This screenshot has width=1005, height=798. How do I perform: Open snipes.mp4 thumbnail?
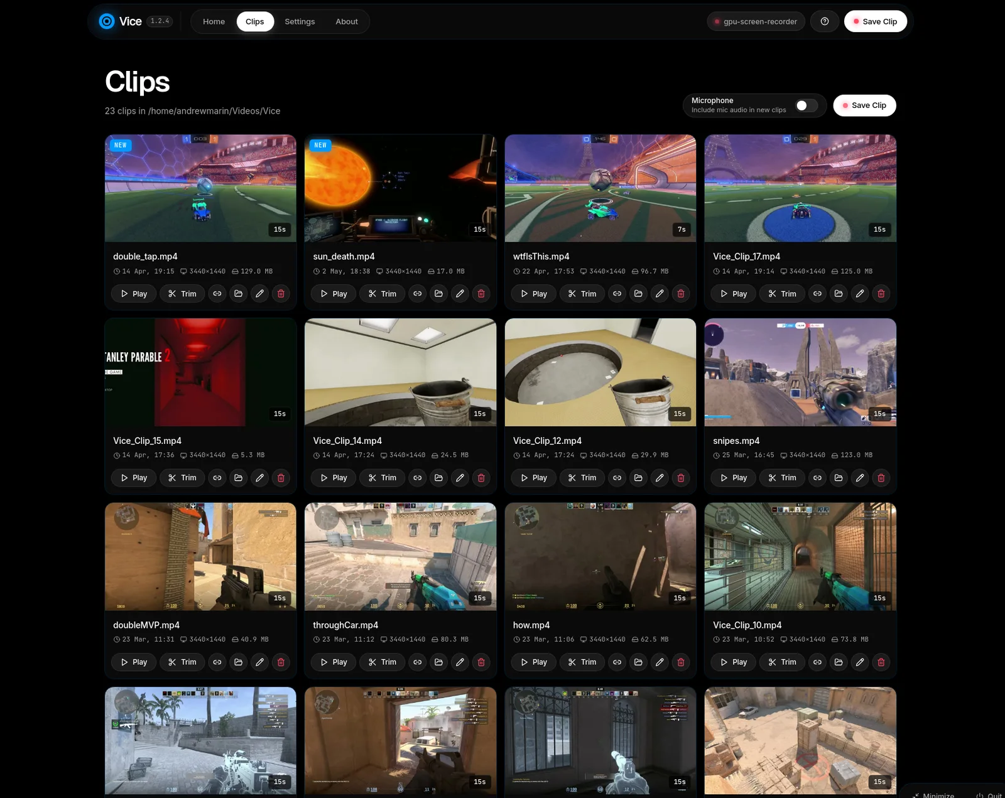[x=800, y=372]
